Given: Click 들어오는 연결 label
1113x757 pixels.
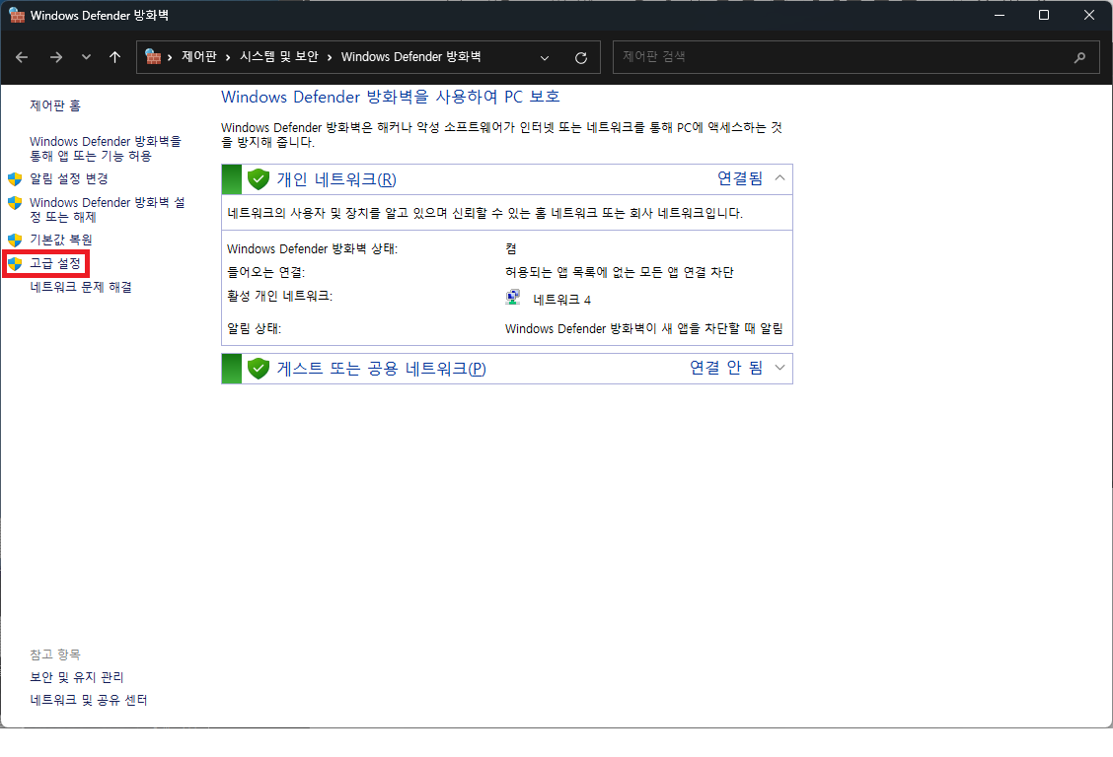Looking at the screenshot, I should click(265, 272).
